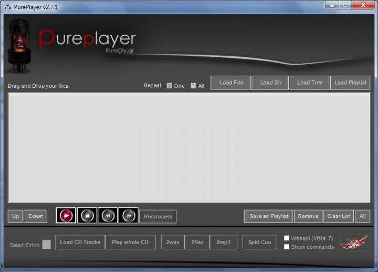This screenshot has height=272, width=378.
Task: Click the PureDiy.gr link under the logo
Action: 120,51
